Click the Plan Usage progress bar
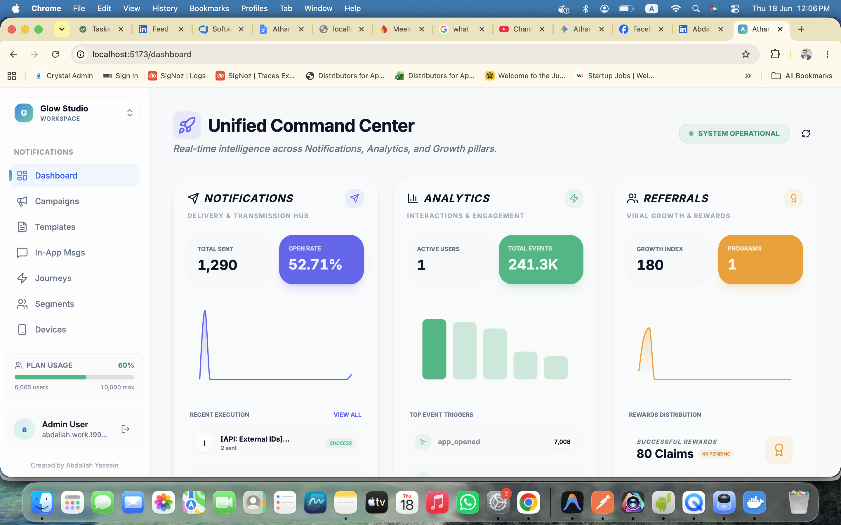This screenshot has width=841, height=525. coord(74,377)
